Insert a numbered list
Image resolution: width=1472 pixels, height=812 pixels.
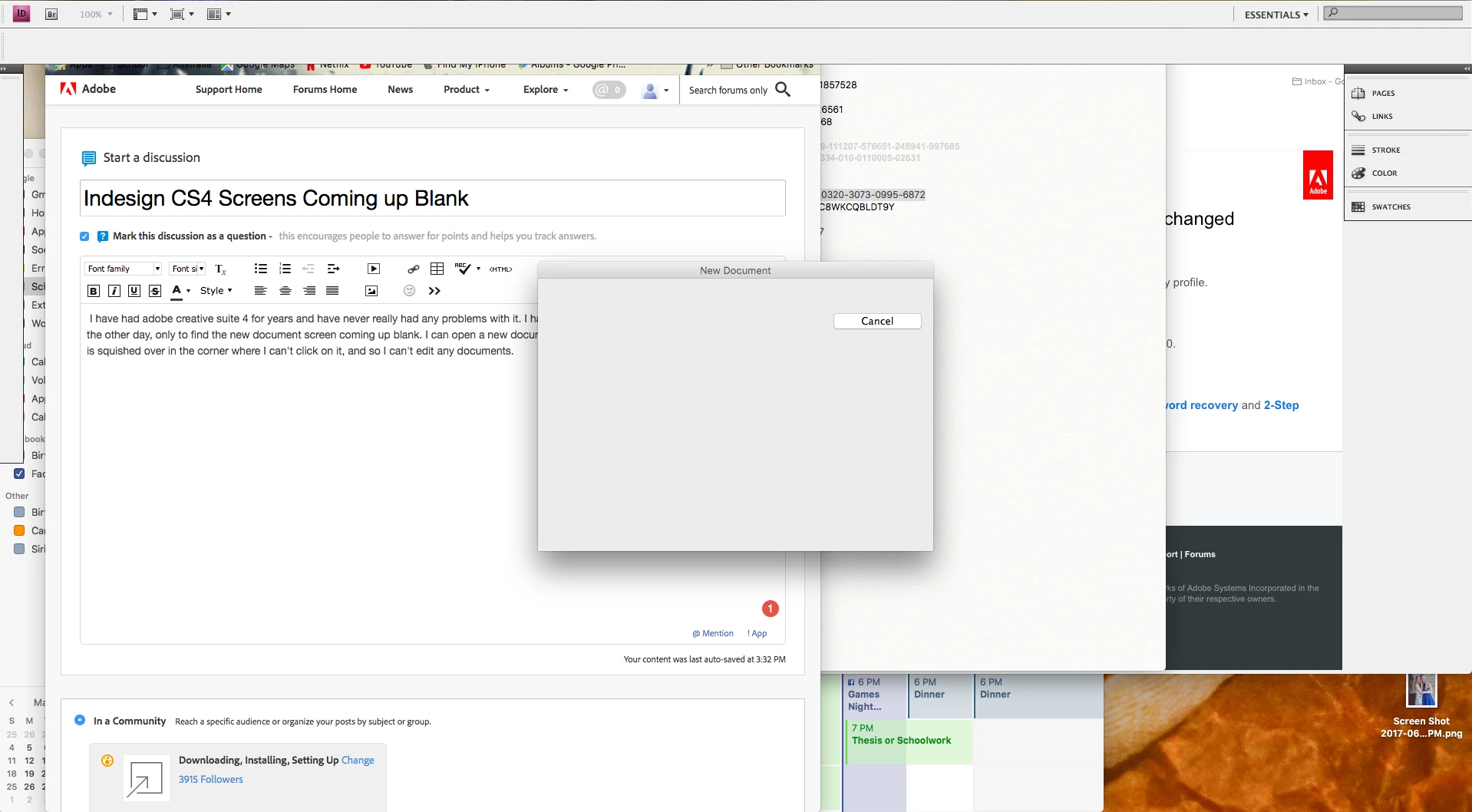pos(285,269)
